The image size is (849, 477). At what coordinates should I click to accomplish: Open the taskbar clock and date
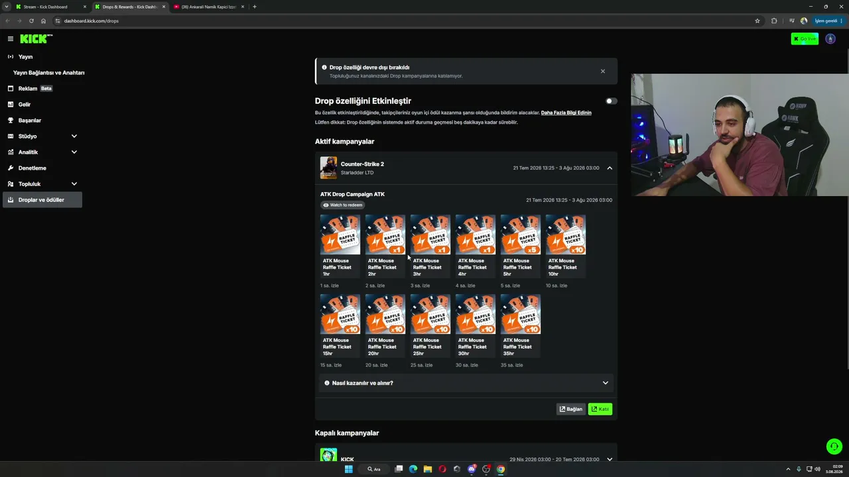click(833, 469)
